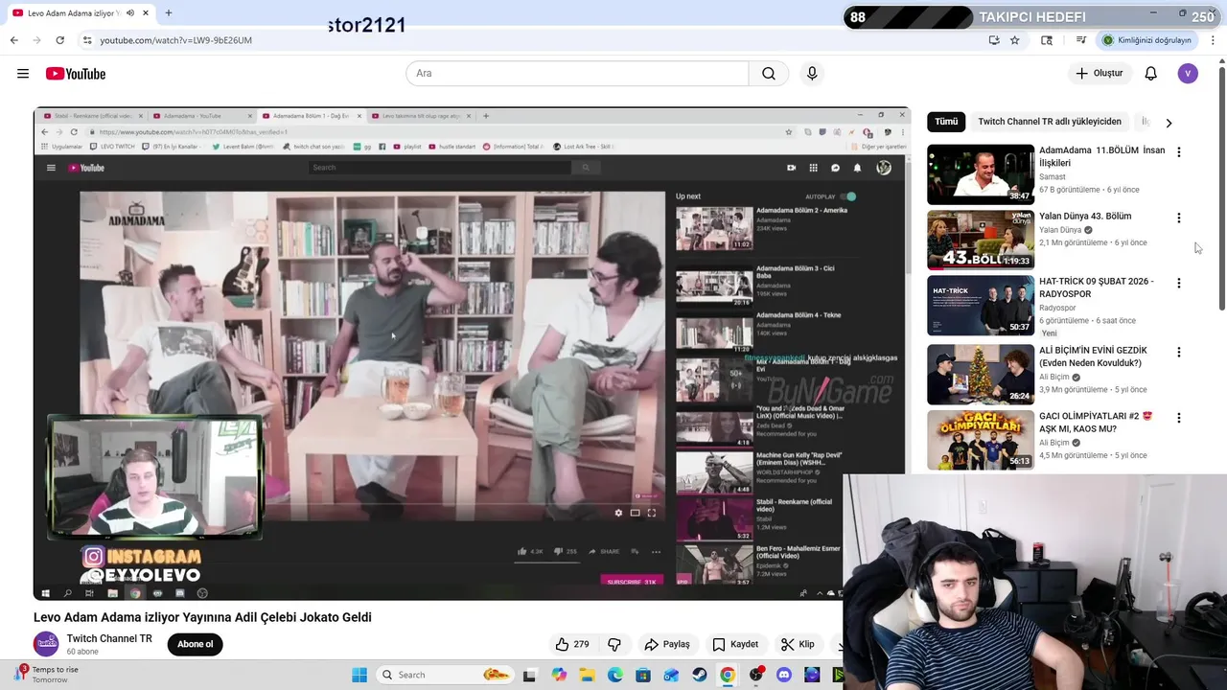This screenshot has width=1227, height=690.
Task: Click Abone ol subscribe button
Action: pos(195,644)
